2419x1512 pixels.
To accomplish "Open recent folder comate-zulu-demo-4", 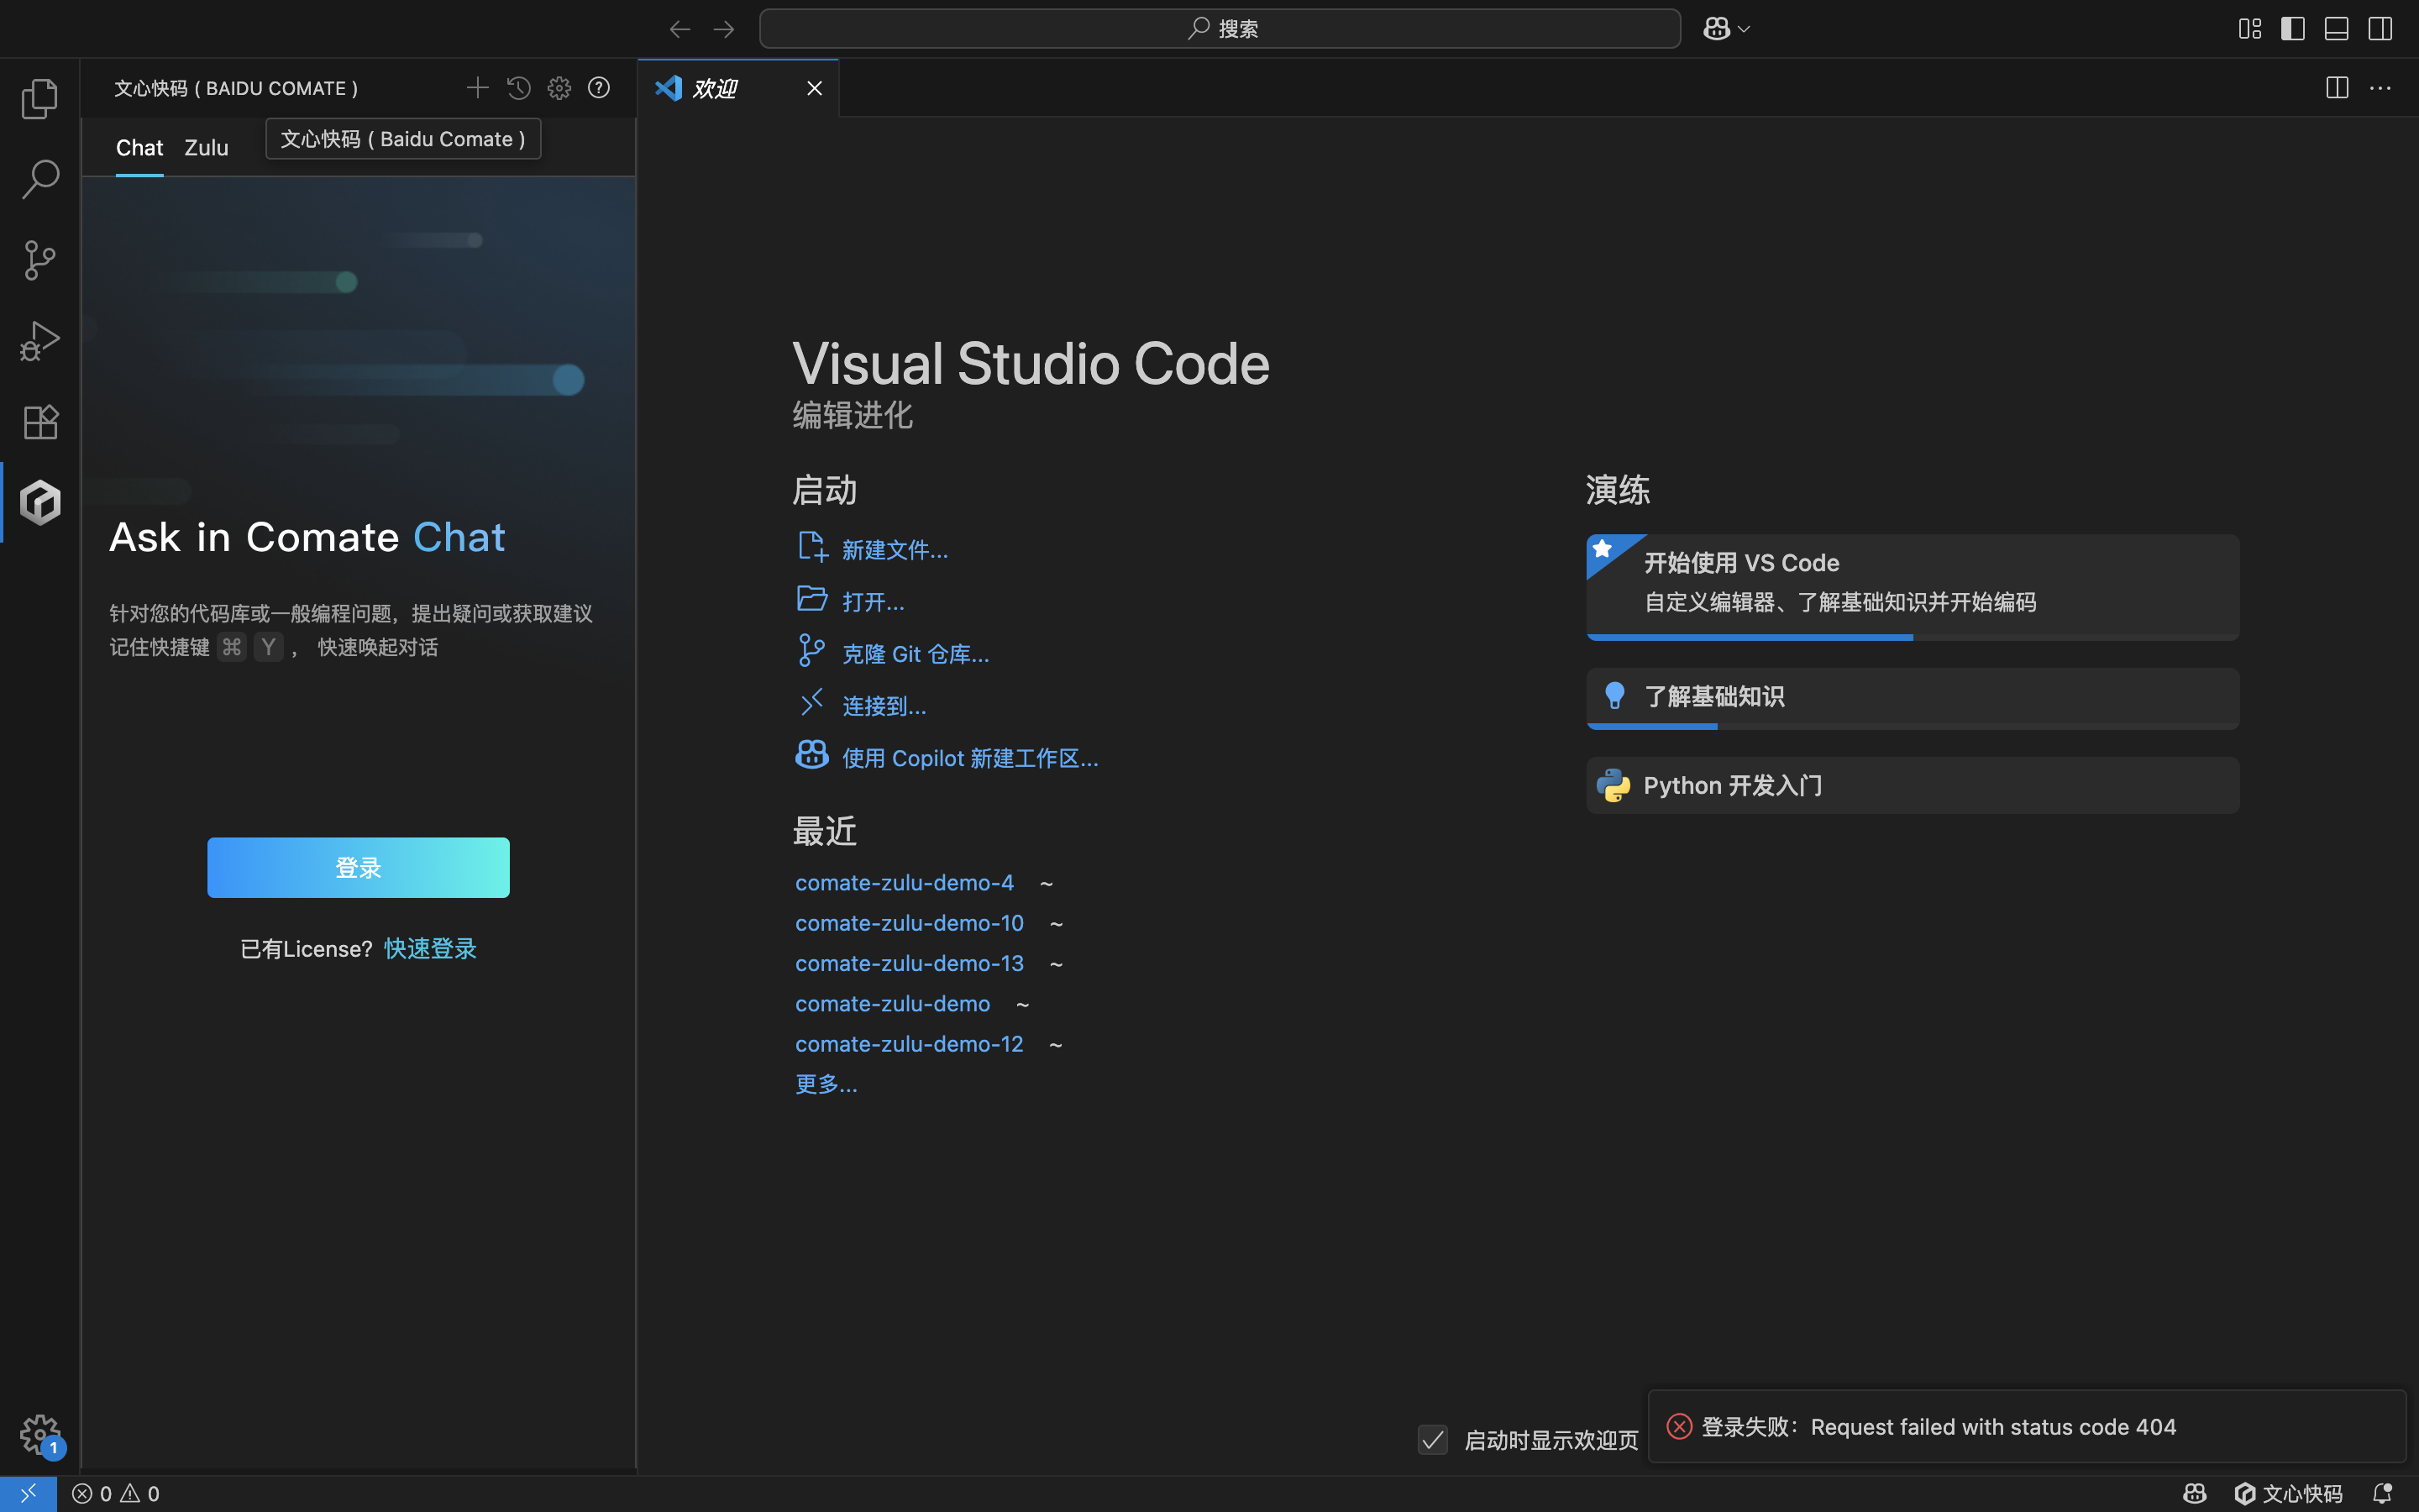I will tap(904, 882).
